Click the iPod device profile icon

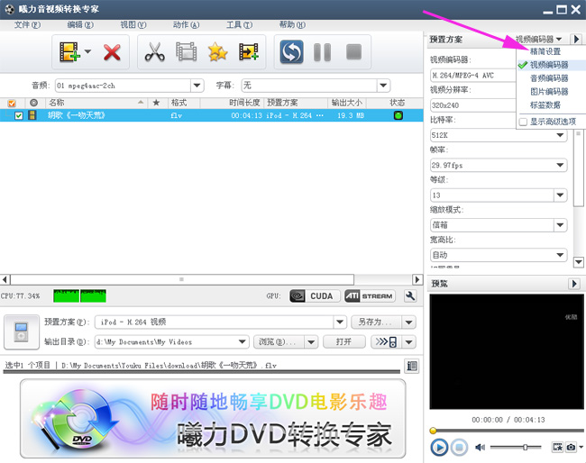[x=22, y=332]
